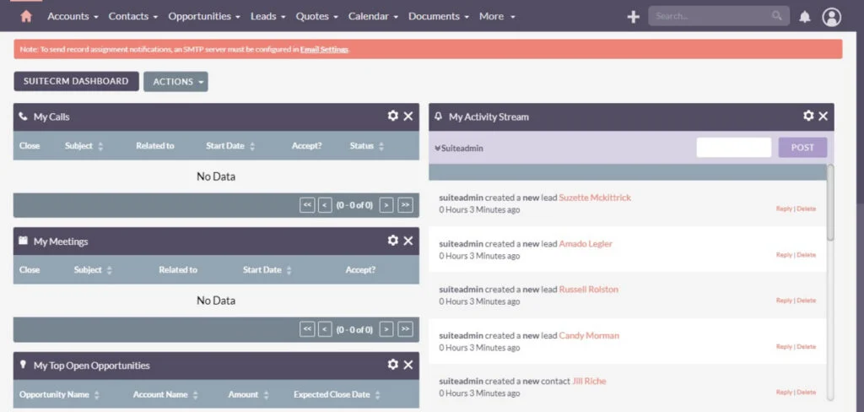
Task: Open the ACTIONS dropdown button
Action: [x=175, y=82]
